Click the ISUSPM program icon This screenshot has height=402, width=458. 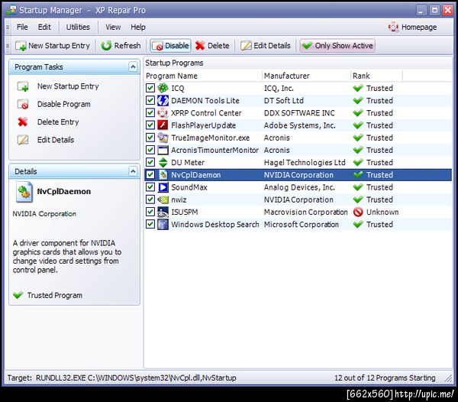pos(163,212)
